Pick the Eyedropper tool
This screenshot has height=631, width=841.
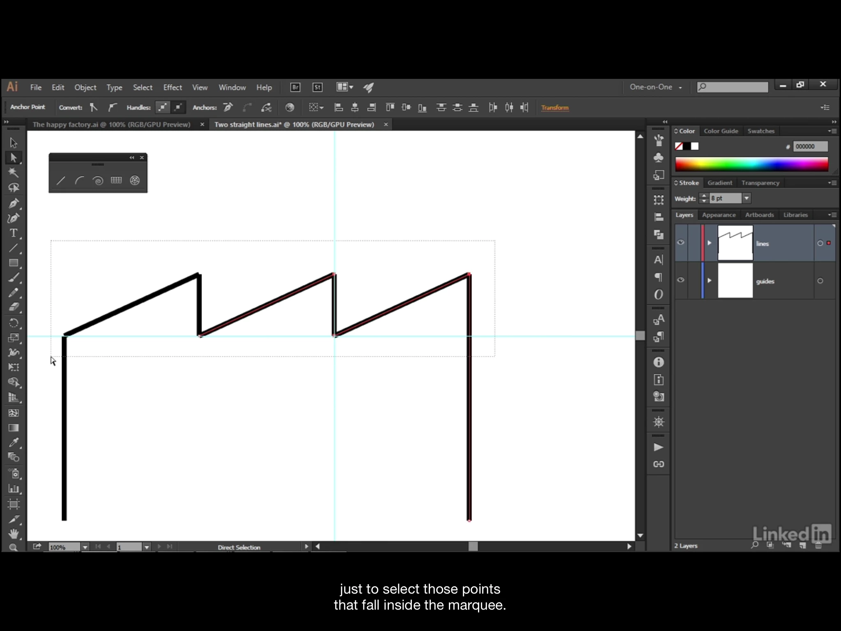[14, 442]
